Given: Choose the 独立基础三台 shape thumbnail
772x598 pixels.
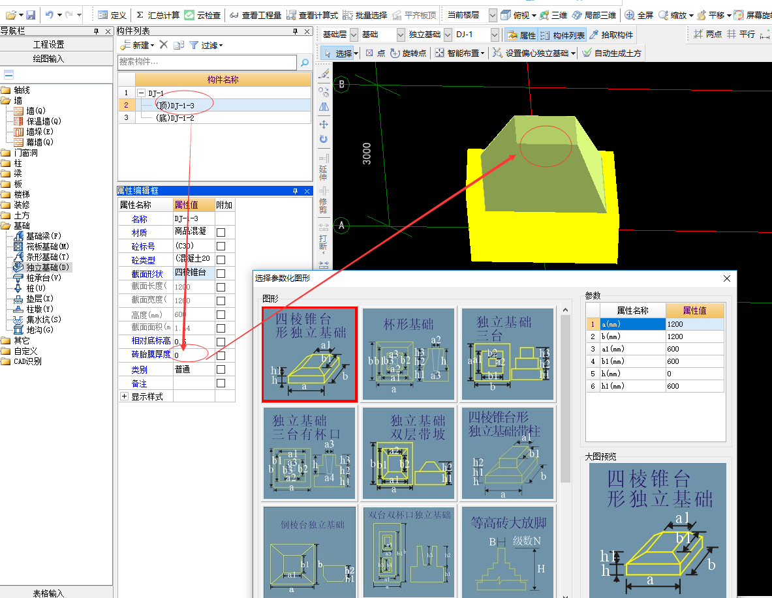Looking at the screenshot, I should pos(508,354).
